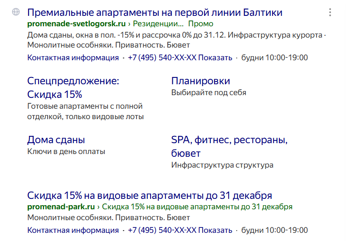346x241 pixels.
Task: Click the green breadcrumb after promenad-park.ru
Action: coord(197,207)
